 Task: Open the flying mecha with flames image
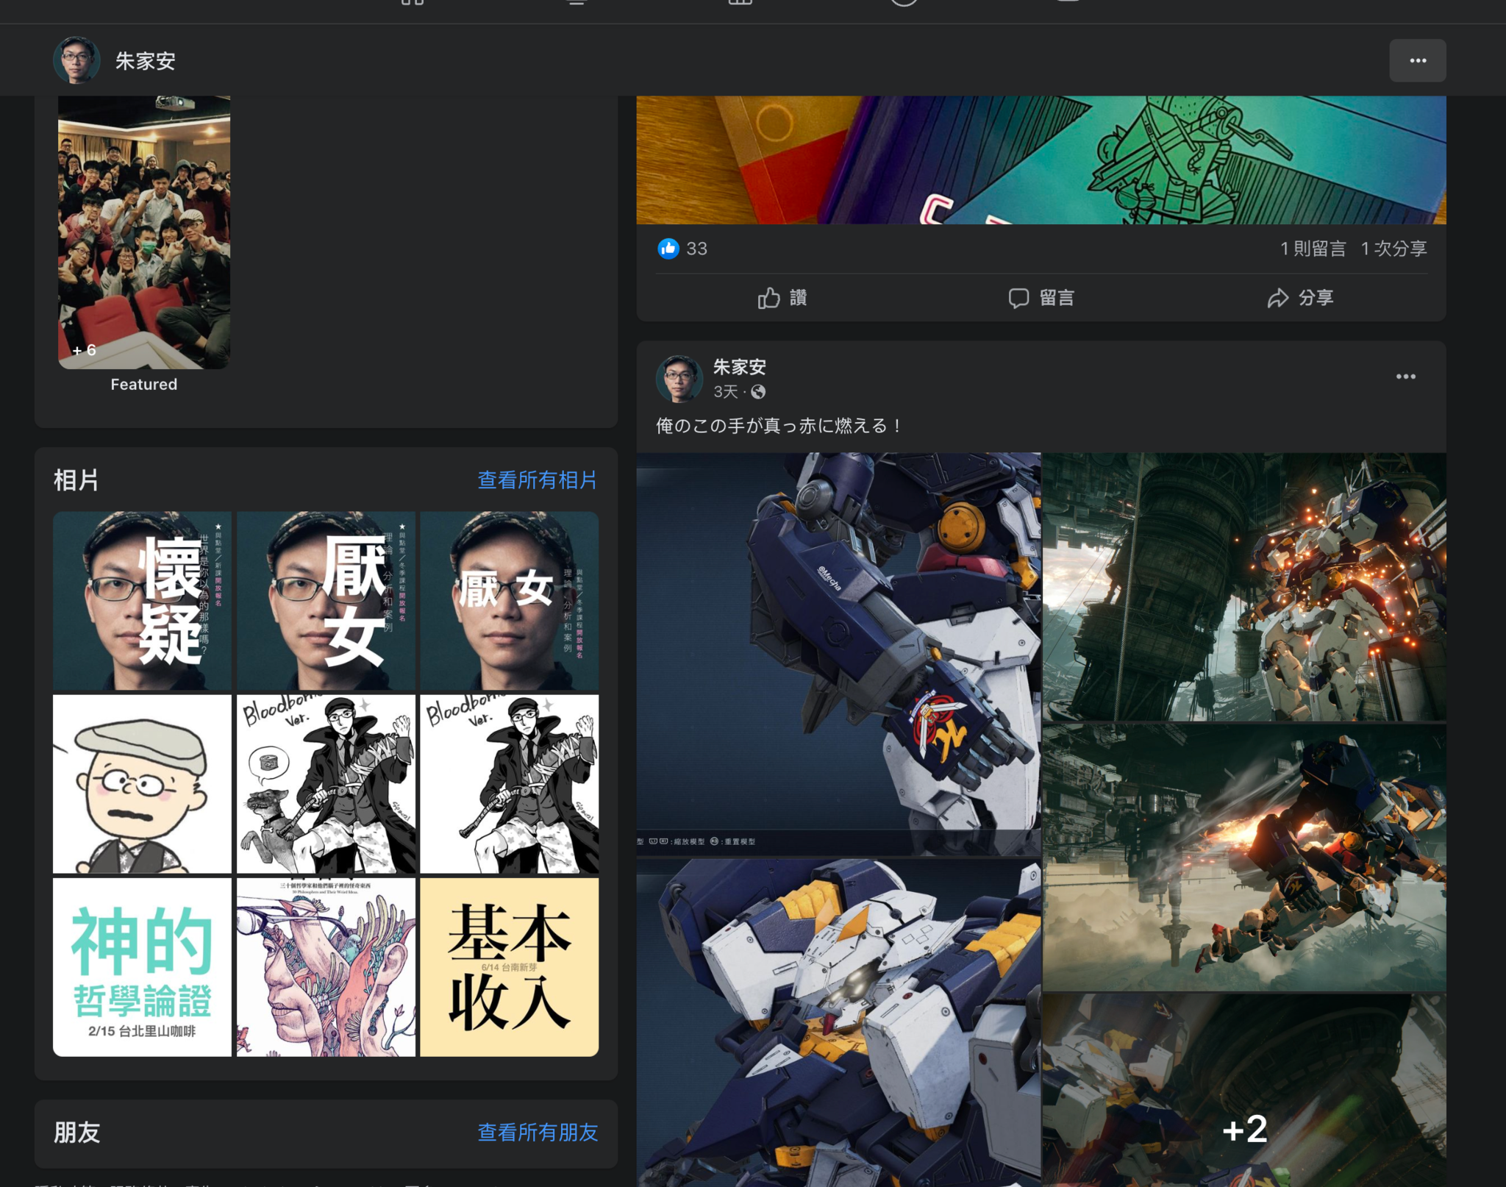coord(1244,858)
